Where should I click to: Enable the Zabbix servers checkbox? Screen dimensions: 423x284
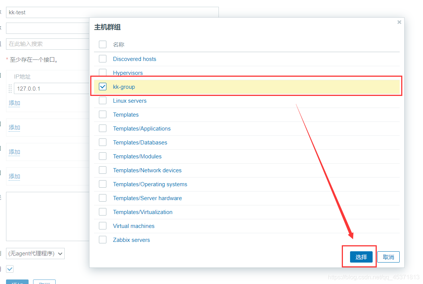tap(103, 240)
